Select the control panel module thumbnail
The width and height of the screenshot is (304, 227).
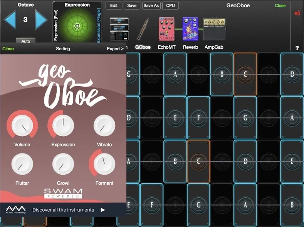[x=119, y=29]
